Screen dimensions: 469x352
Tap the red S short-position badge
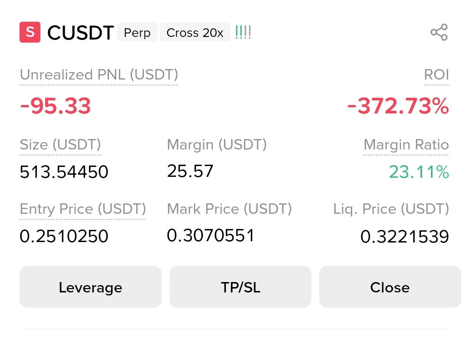(x=30, y=32)
